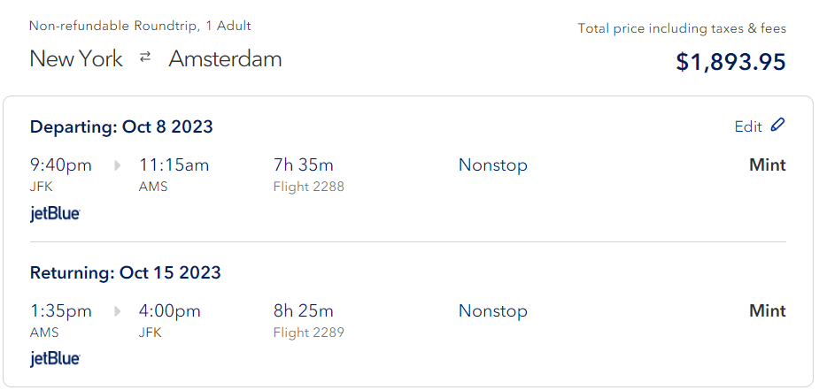The image size is (819, 390).
Task: Click the arrow between 9:40pm and 11:15am
Action: [117, 165]
